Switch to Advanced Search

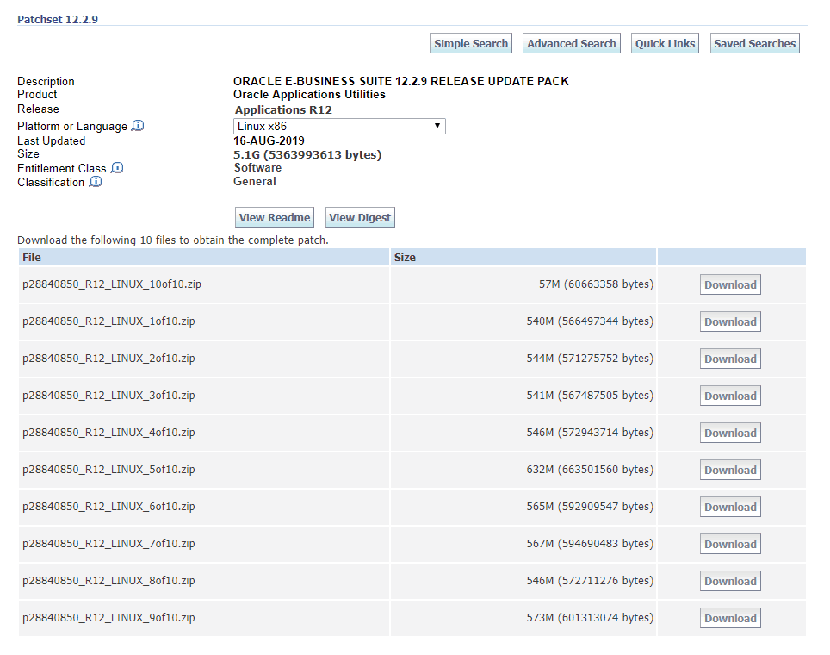coord(571,43)
